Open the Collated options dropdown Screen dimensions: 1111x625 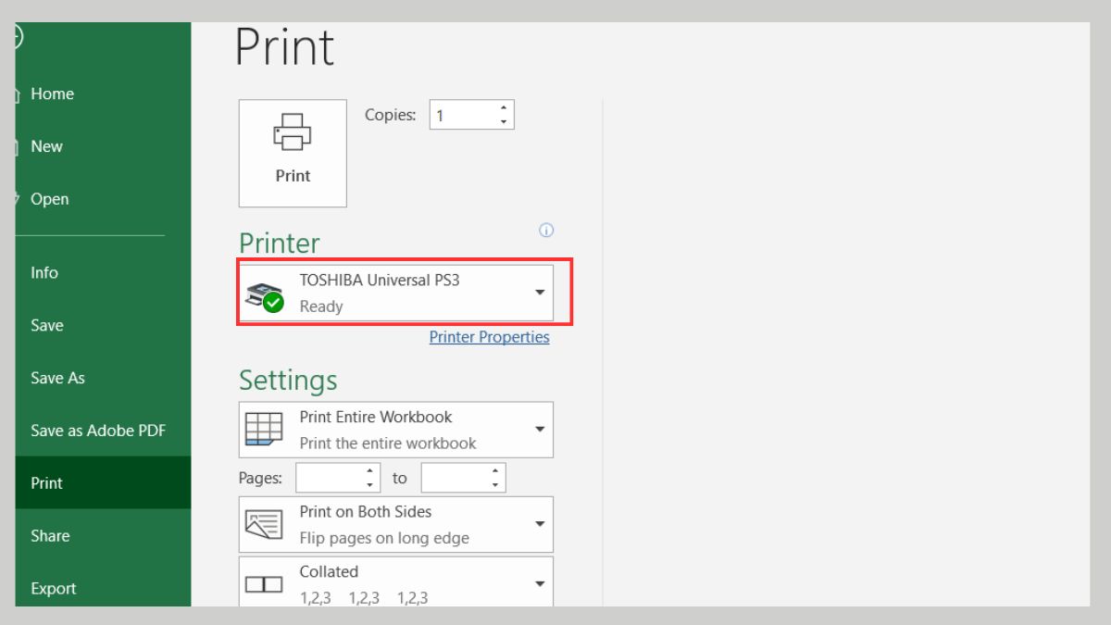click(x=540, y=583)
